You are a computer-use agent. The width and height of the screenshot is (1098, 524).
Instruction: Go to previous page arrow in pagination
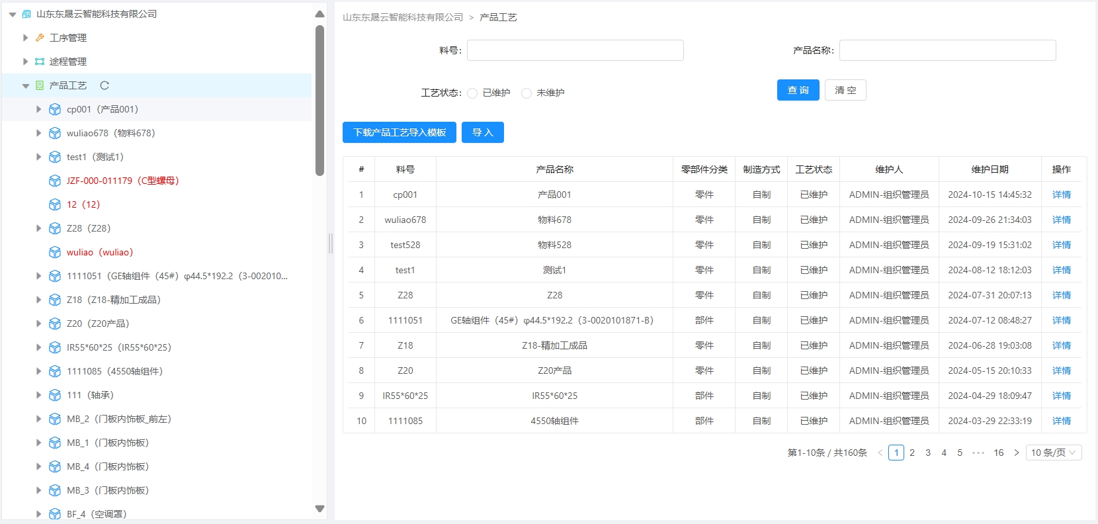(880, 453)
